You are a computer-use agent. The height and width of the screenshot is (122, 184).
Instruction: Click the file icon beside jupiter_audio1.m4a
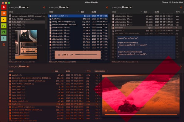pyautogui.click(x=50, y=16)
